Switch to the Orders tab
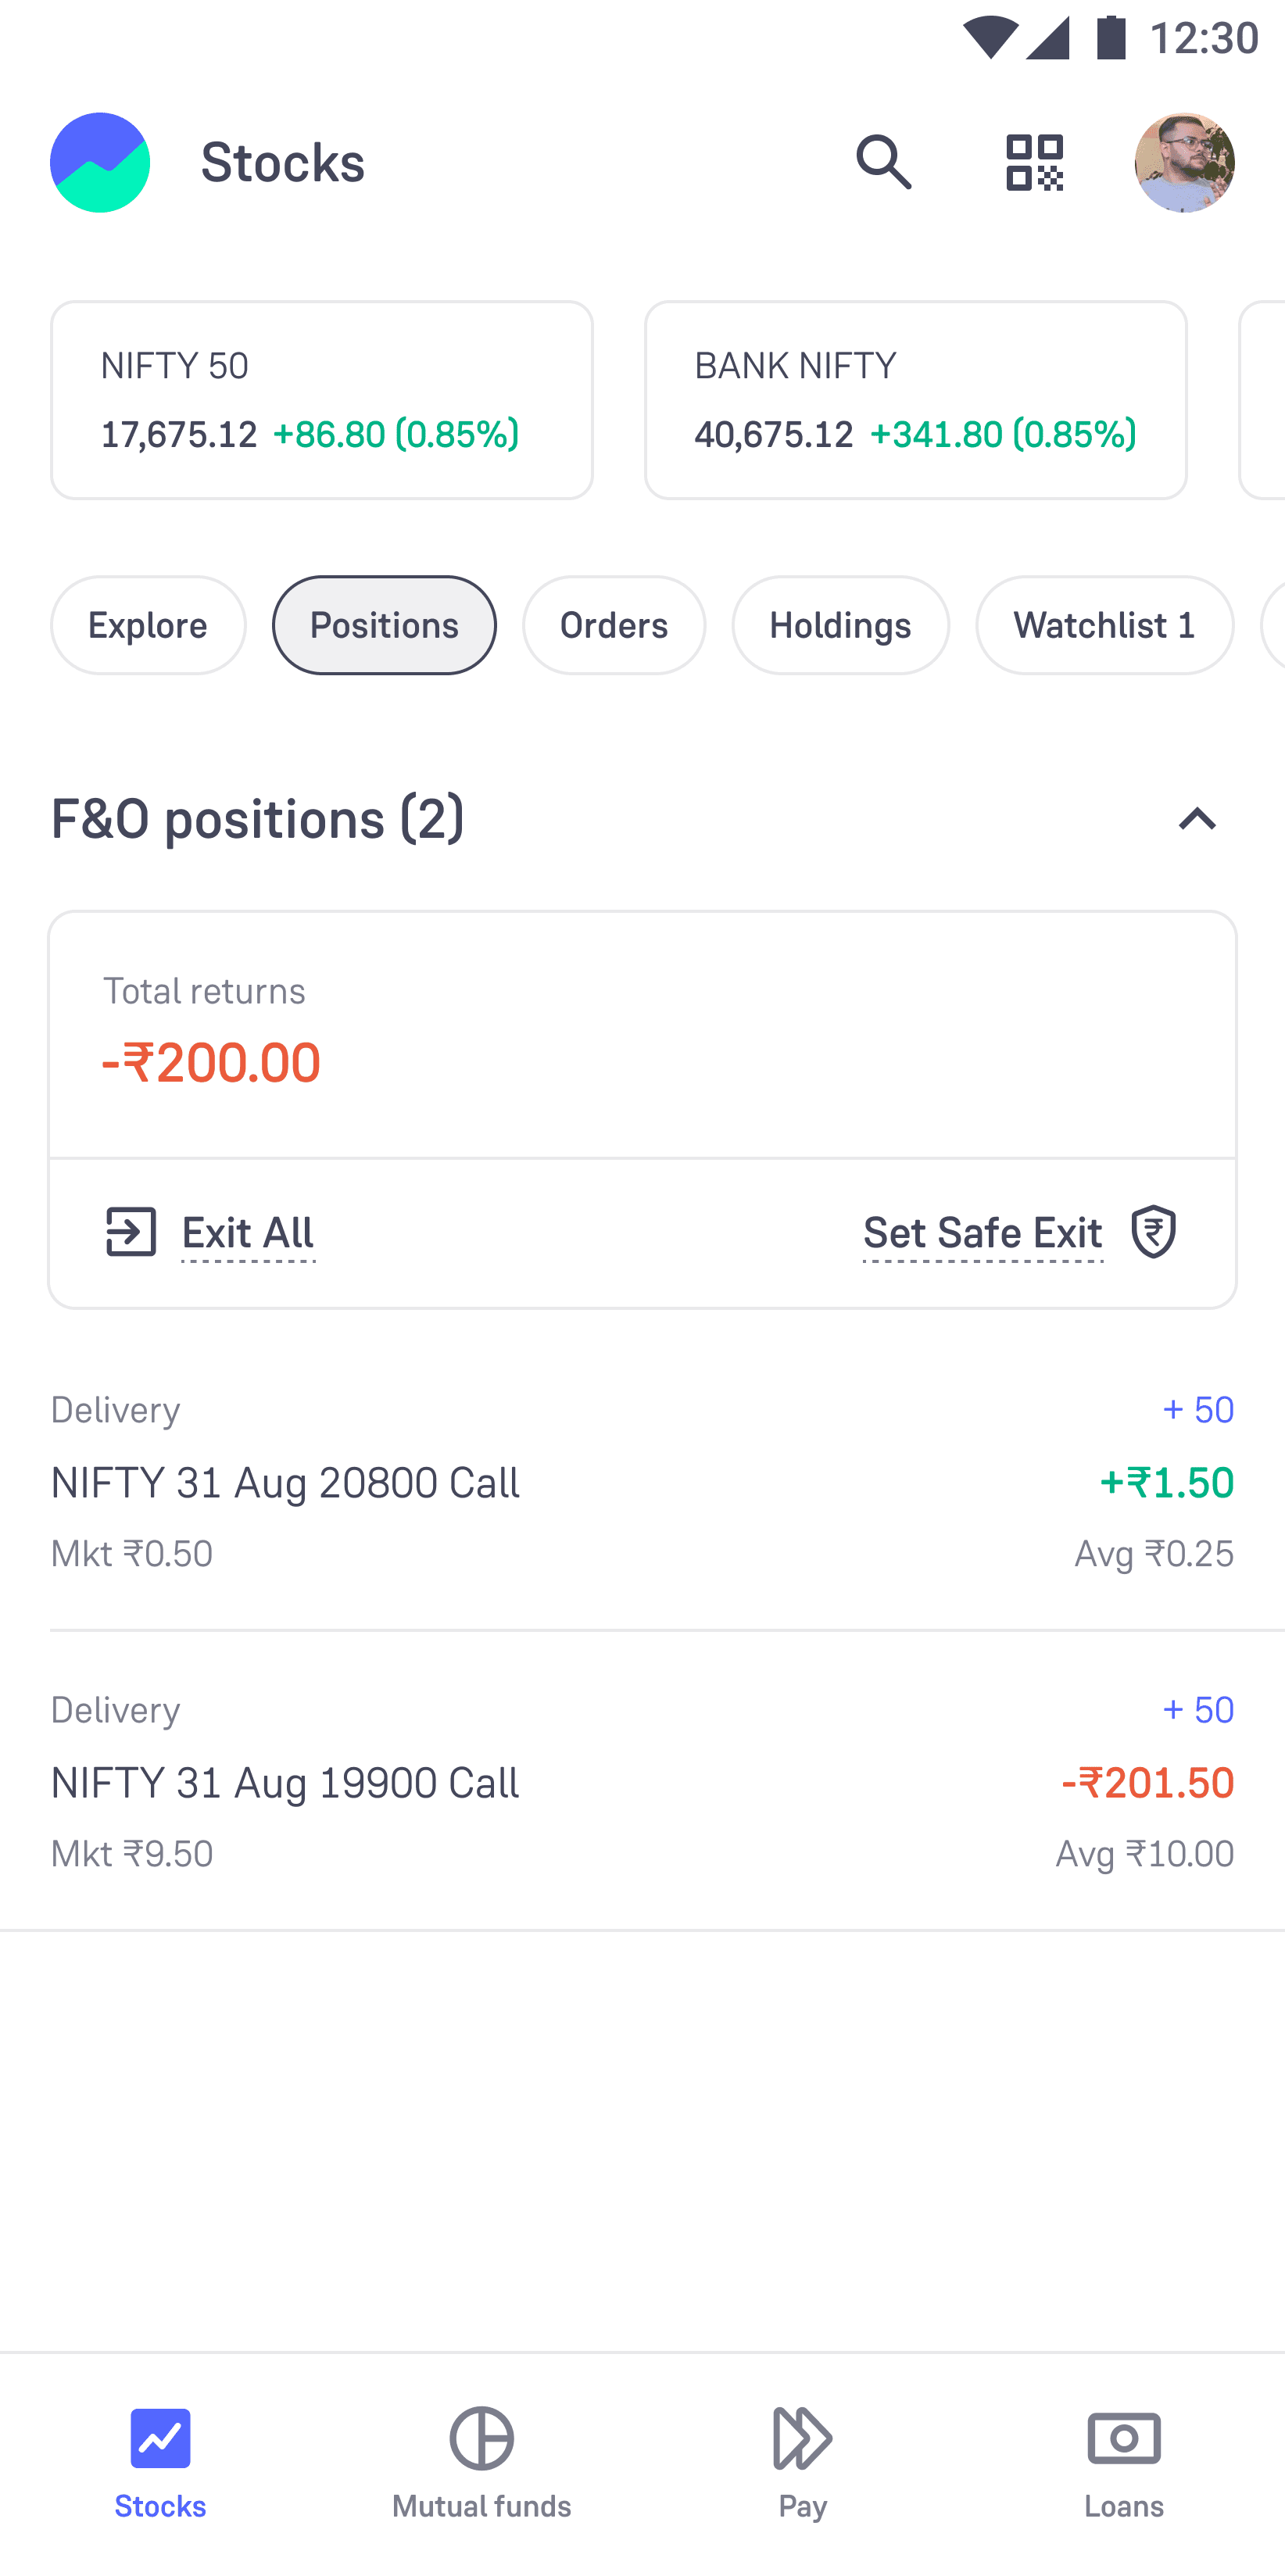Screen dimensions: 1285x2576 (x=614, y=625)
